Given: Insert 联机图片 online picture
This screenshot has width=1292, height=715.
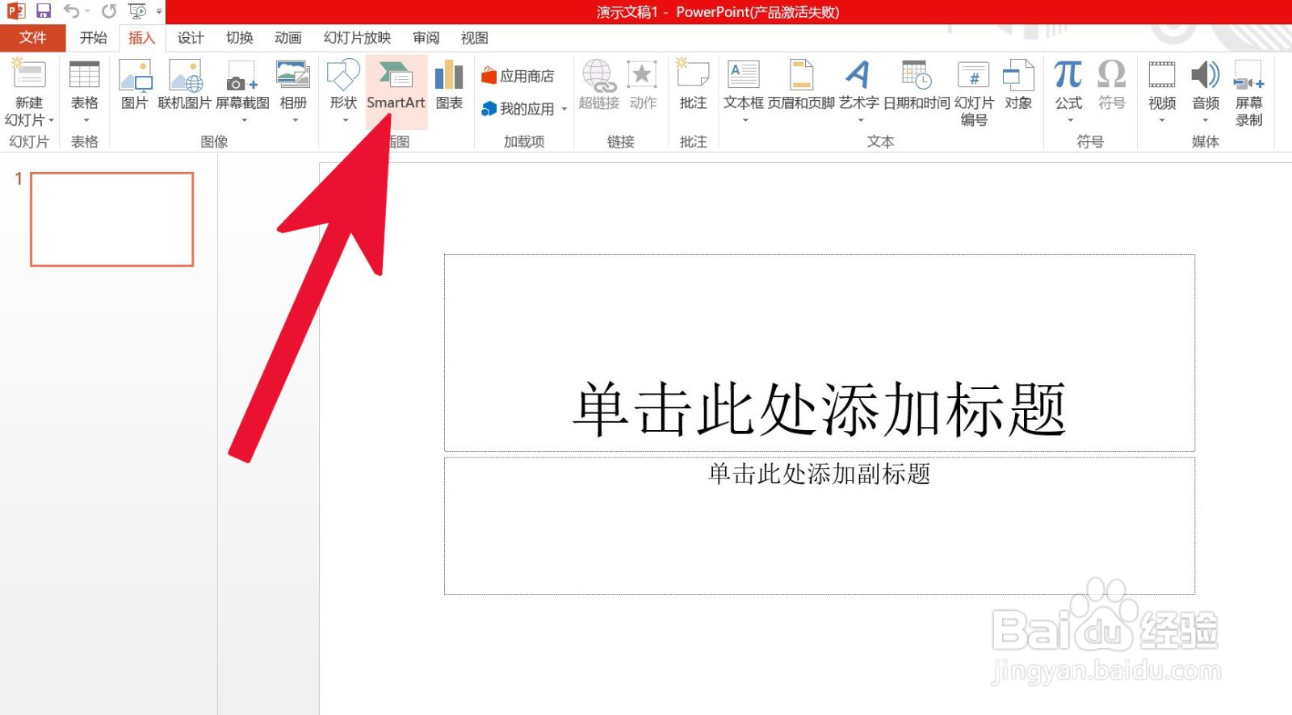Looking at the screenshot, I should (184, 85).
